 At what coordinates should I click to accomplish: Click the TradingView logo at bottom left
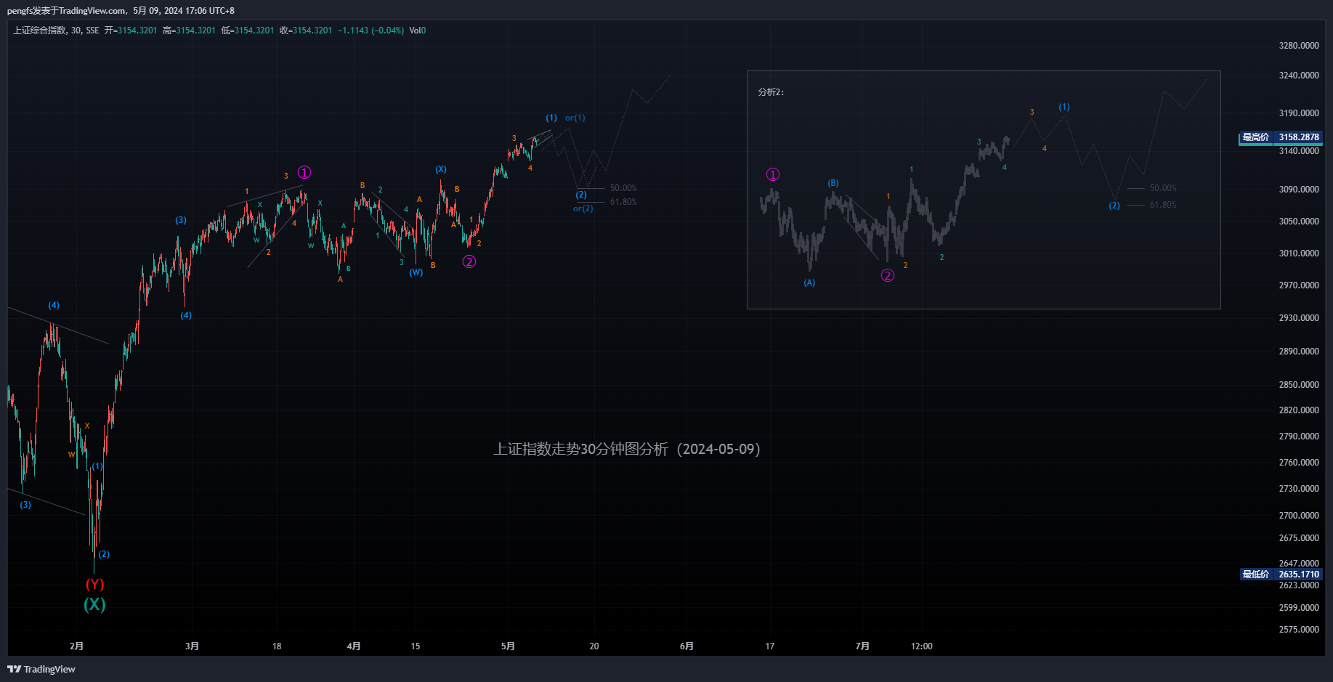[x=41, y=669]
